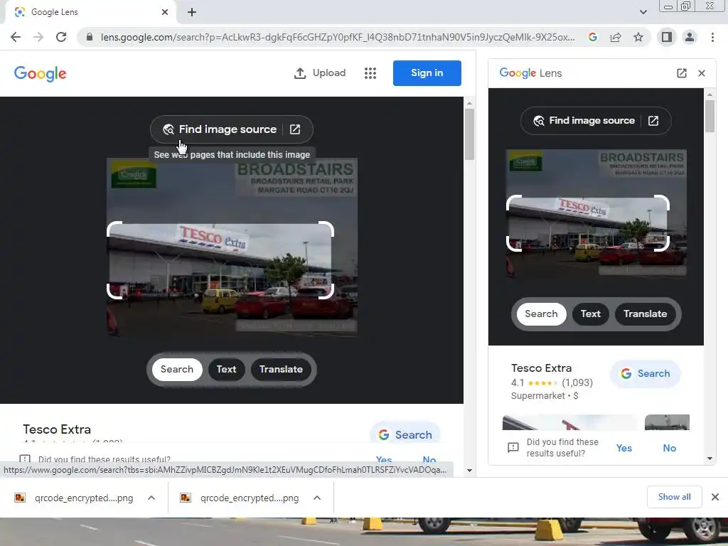Screen dimensions: 728x546
Task: Select Search mode in side panel
Action: pos(541,314)
